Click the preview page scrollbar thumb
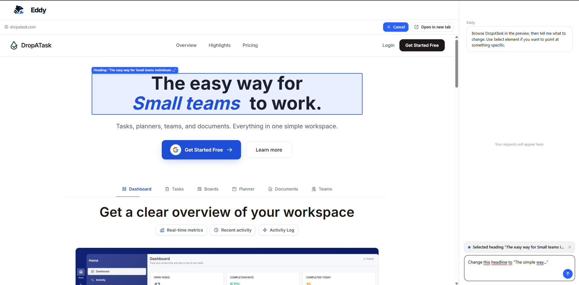This screenshot has height=285, width=579. click(x=457, y=63)
